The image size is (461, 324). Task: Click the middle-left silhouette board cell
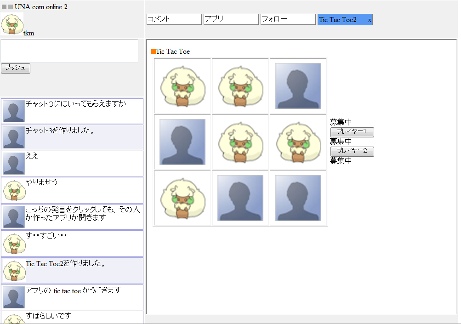(x=182, y=142)
